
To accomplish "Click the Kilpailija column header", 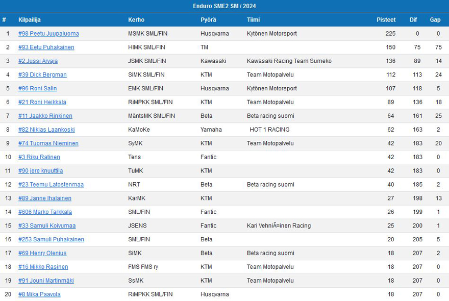I will coord(30,20).
